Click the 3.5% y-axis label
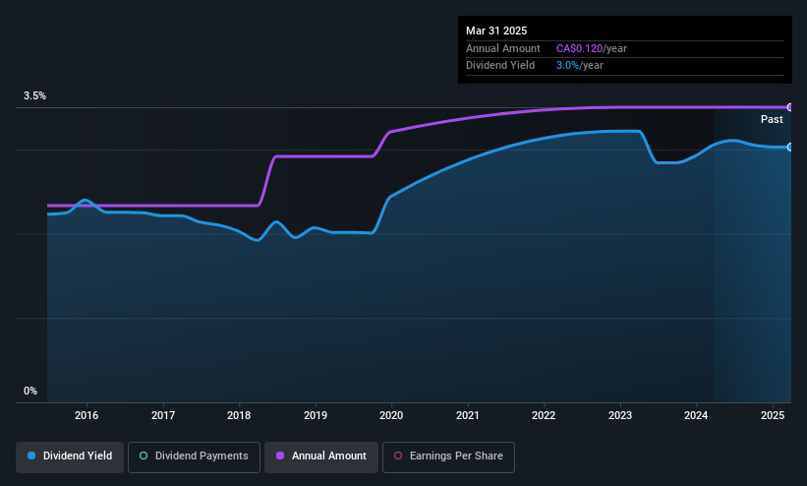 [34, 96]
